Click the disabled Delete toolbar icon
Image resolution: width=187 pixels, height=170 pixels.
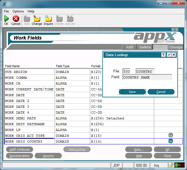click(x=59, y=19)
